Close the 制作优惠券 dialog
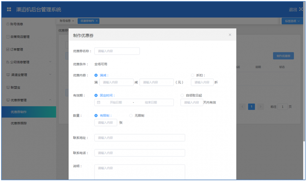This screenshot has height=181, width=307. point(230,35)
